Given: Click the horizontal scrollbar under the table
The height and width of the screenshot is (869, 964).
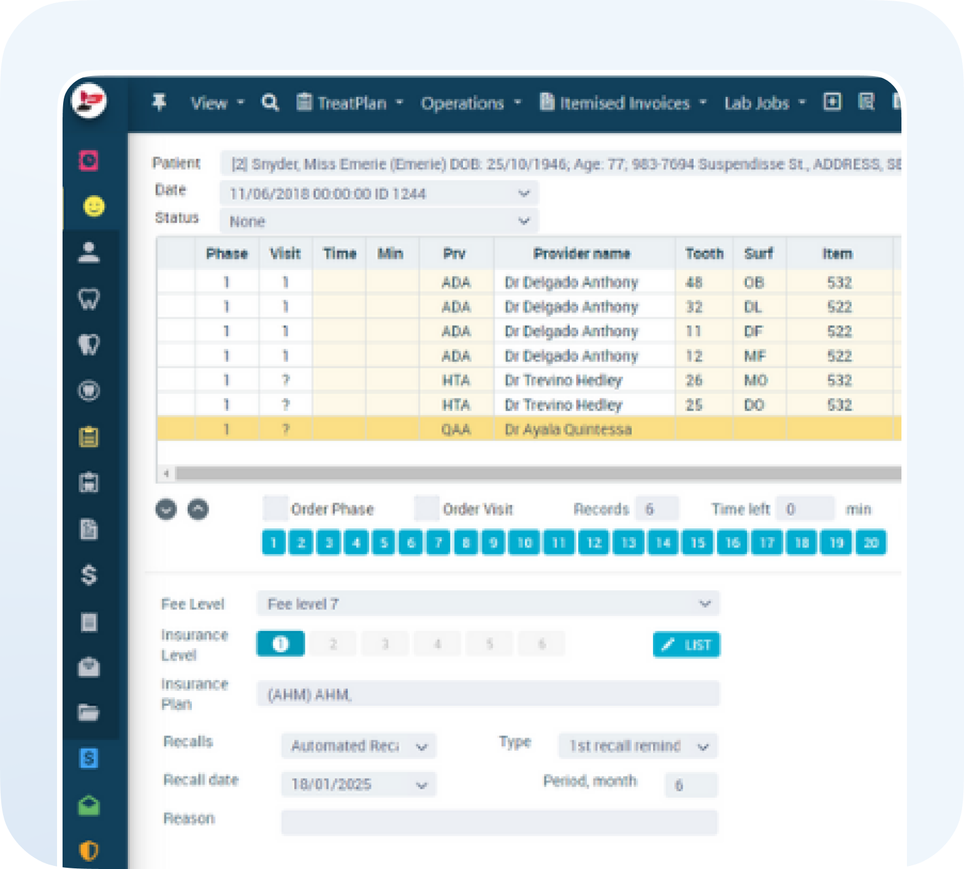Looking at the screenshot, I should coord(534,473).
